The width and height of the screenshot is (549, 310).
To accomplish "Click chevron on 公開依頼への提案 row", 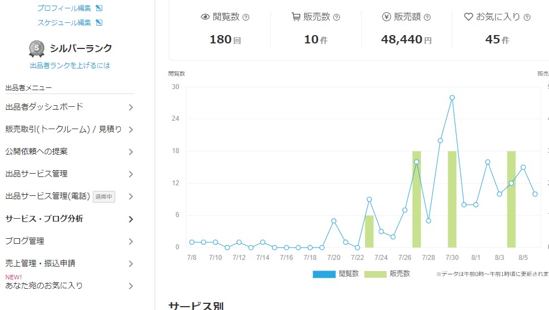I will click(x=131, y=152).
